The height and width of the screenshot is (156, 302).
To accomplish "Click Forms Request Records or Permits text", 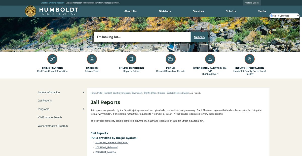I will (171, 71).
